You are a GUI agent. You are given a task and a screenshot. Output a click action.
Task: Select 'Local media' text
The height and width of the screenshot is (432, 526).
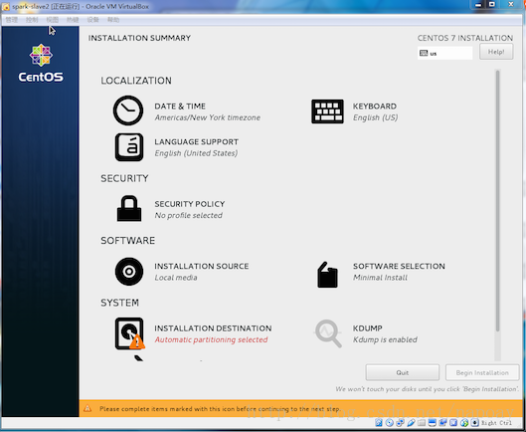176,278
